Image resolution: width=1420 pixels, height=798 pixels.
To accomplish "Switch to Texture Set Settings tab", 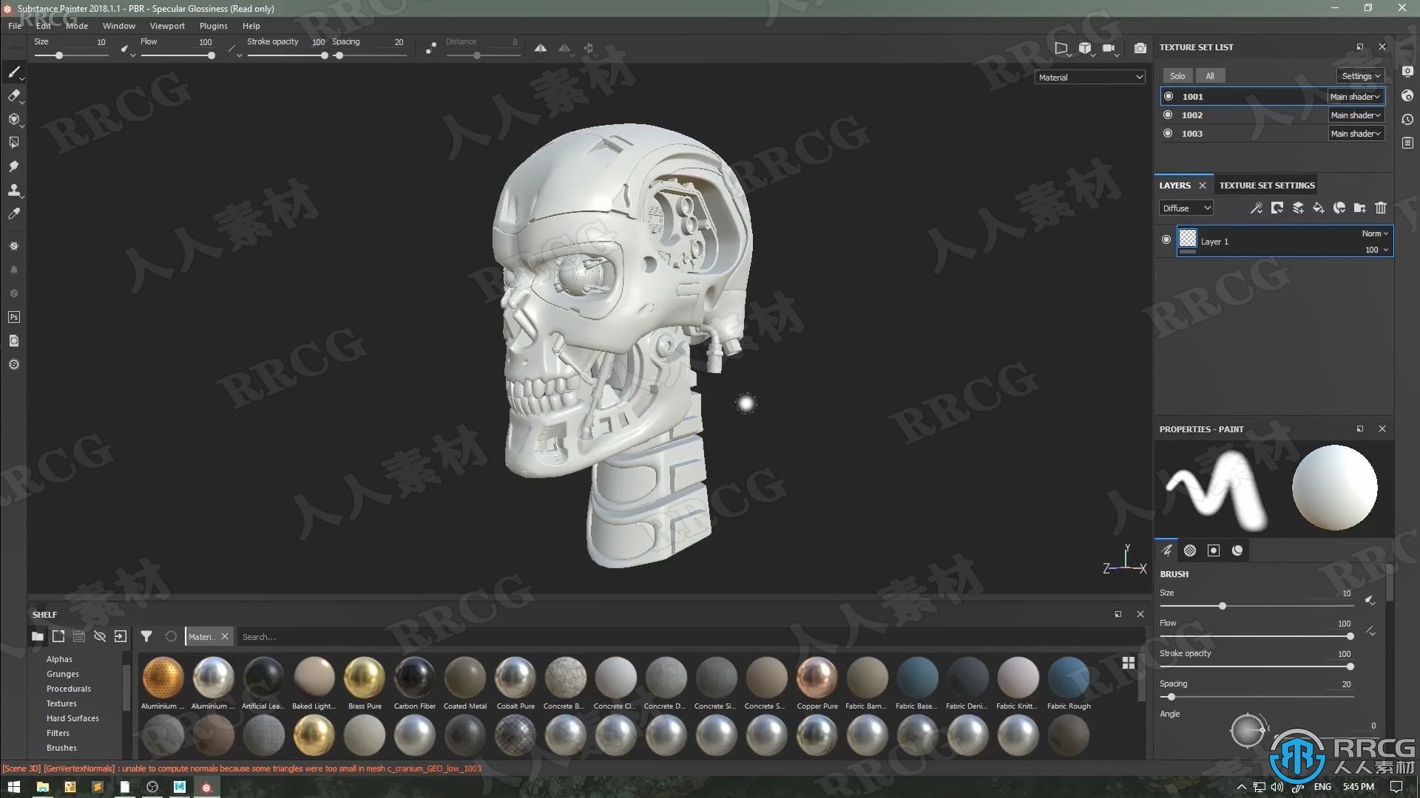I will pos(1267,185).
